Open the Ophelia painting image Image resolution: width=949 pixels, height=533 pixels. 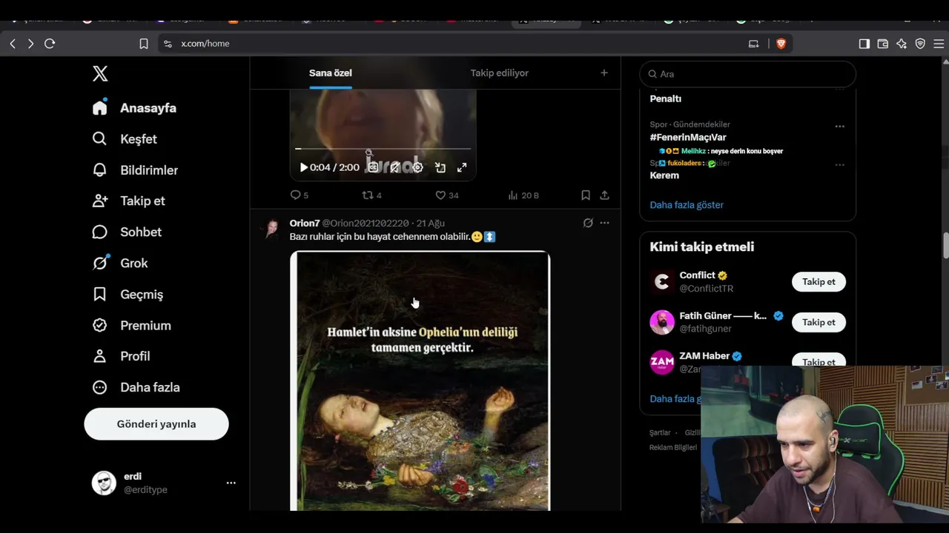(x=420, y=381)
